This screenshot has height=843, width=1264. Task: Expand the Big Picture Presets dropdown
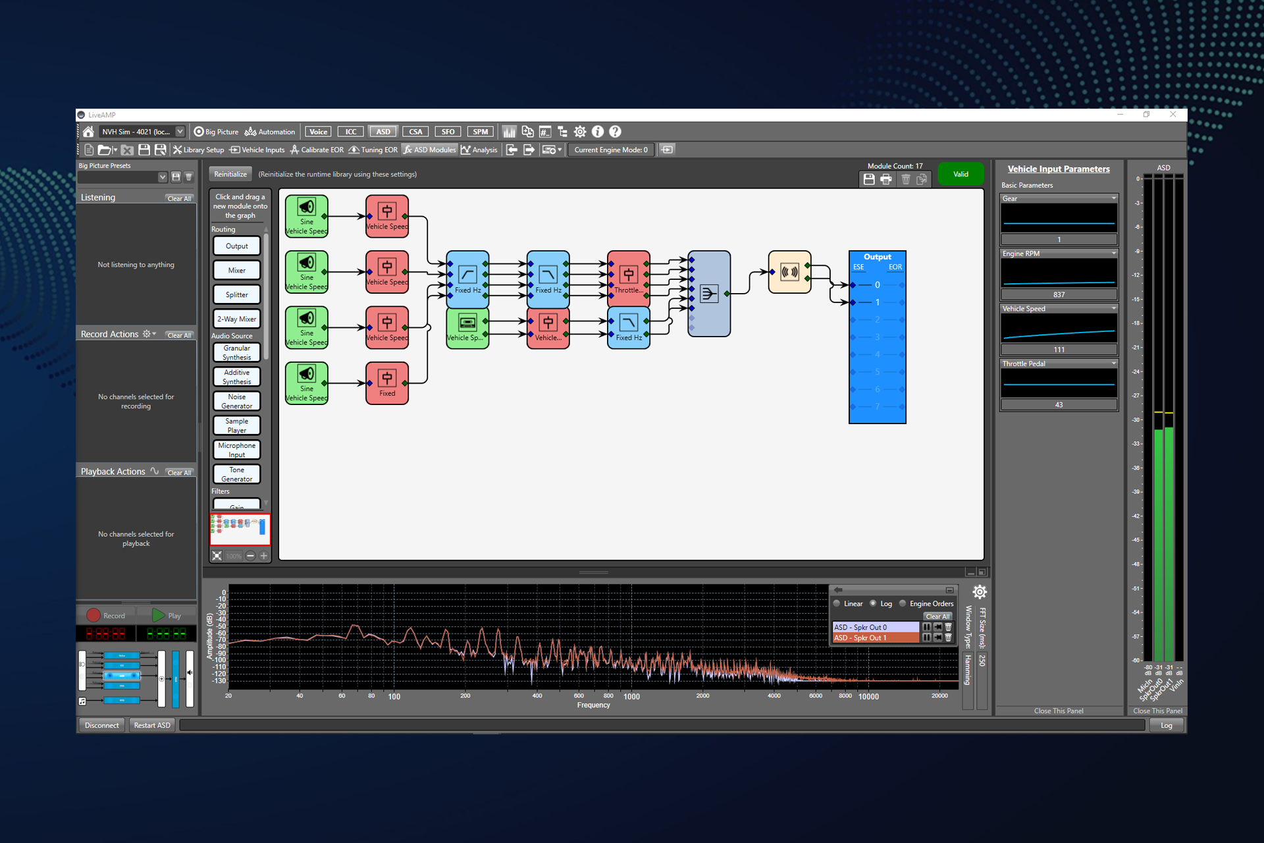click(162, 177)
